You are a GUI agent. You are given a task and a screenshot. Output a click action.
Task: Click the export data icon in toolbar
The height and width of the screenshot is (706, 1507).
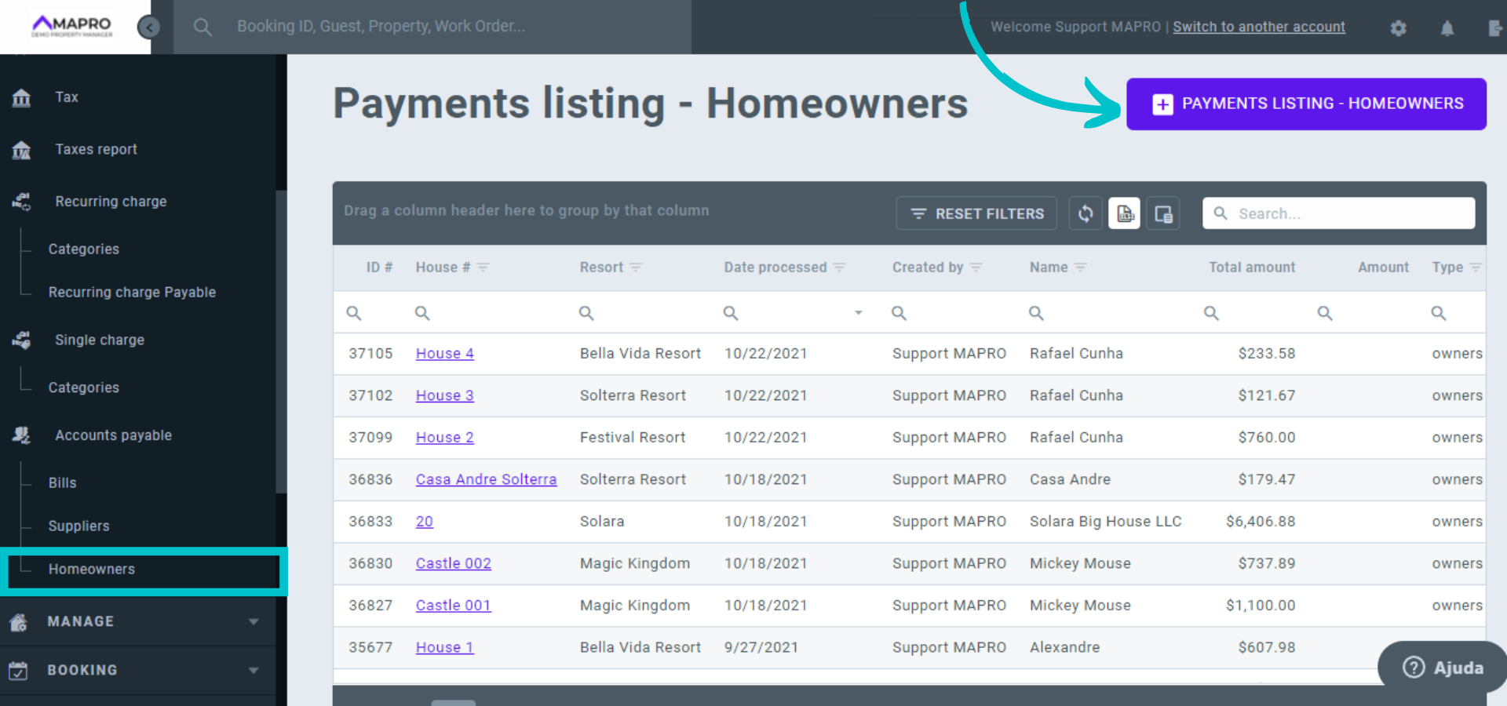pos(1125,213)
